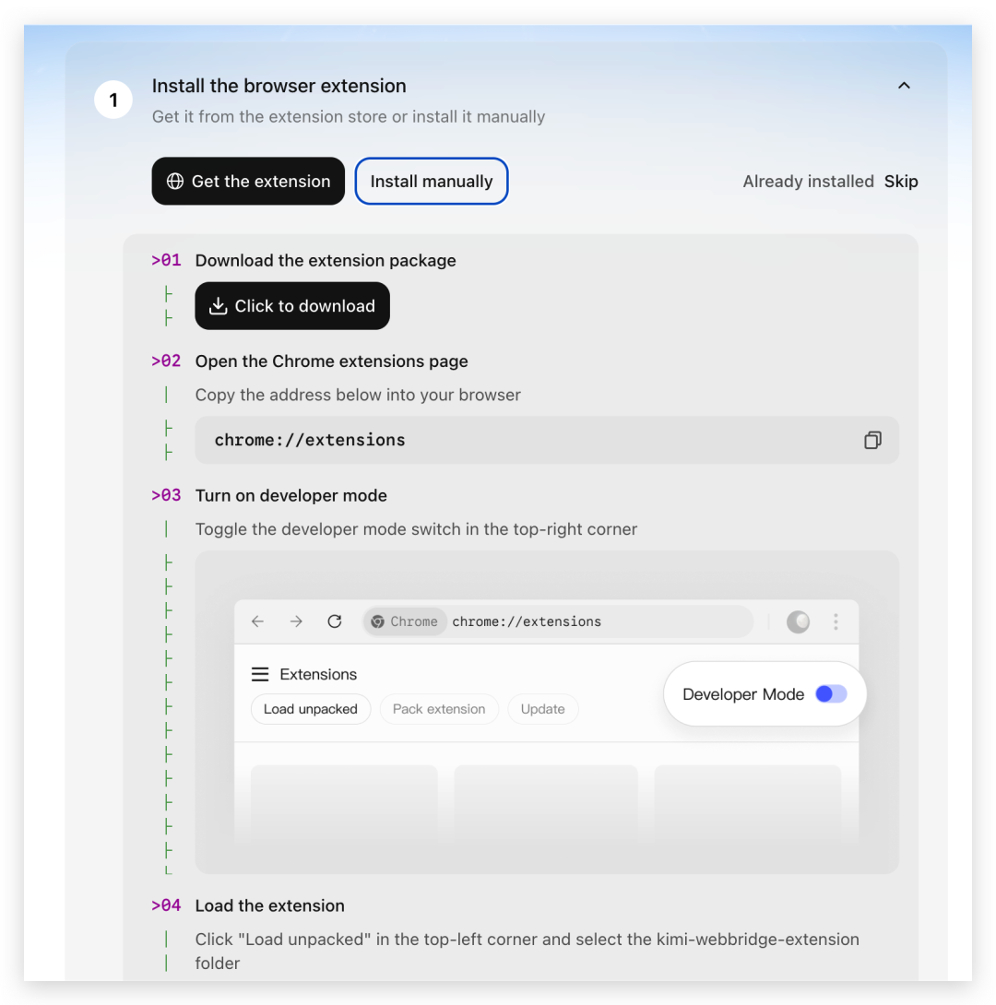Click the Get the extension button
This screenshot has height=1005, width=996.
point(248,182)
